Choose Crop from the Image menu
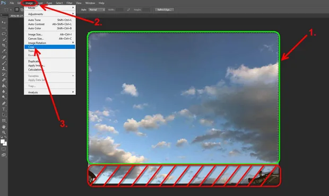This screenshot has height=196, width=329. tap(49, 47)
